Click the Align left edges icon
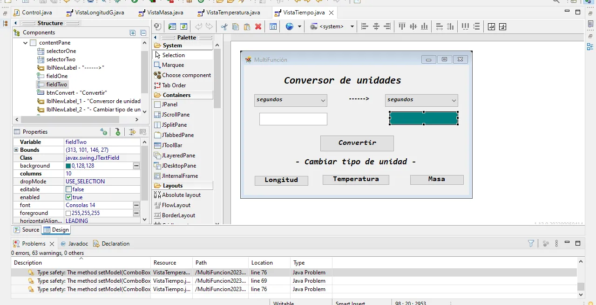The image size is (596, 305). pyautogui.click(x=365, y=27)
